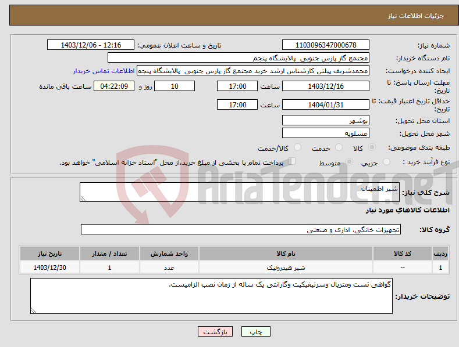The width and height of the screenshot is (459, 347).
Task: Click the requester field محمدشریف پیلتن
Action: 253,71
